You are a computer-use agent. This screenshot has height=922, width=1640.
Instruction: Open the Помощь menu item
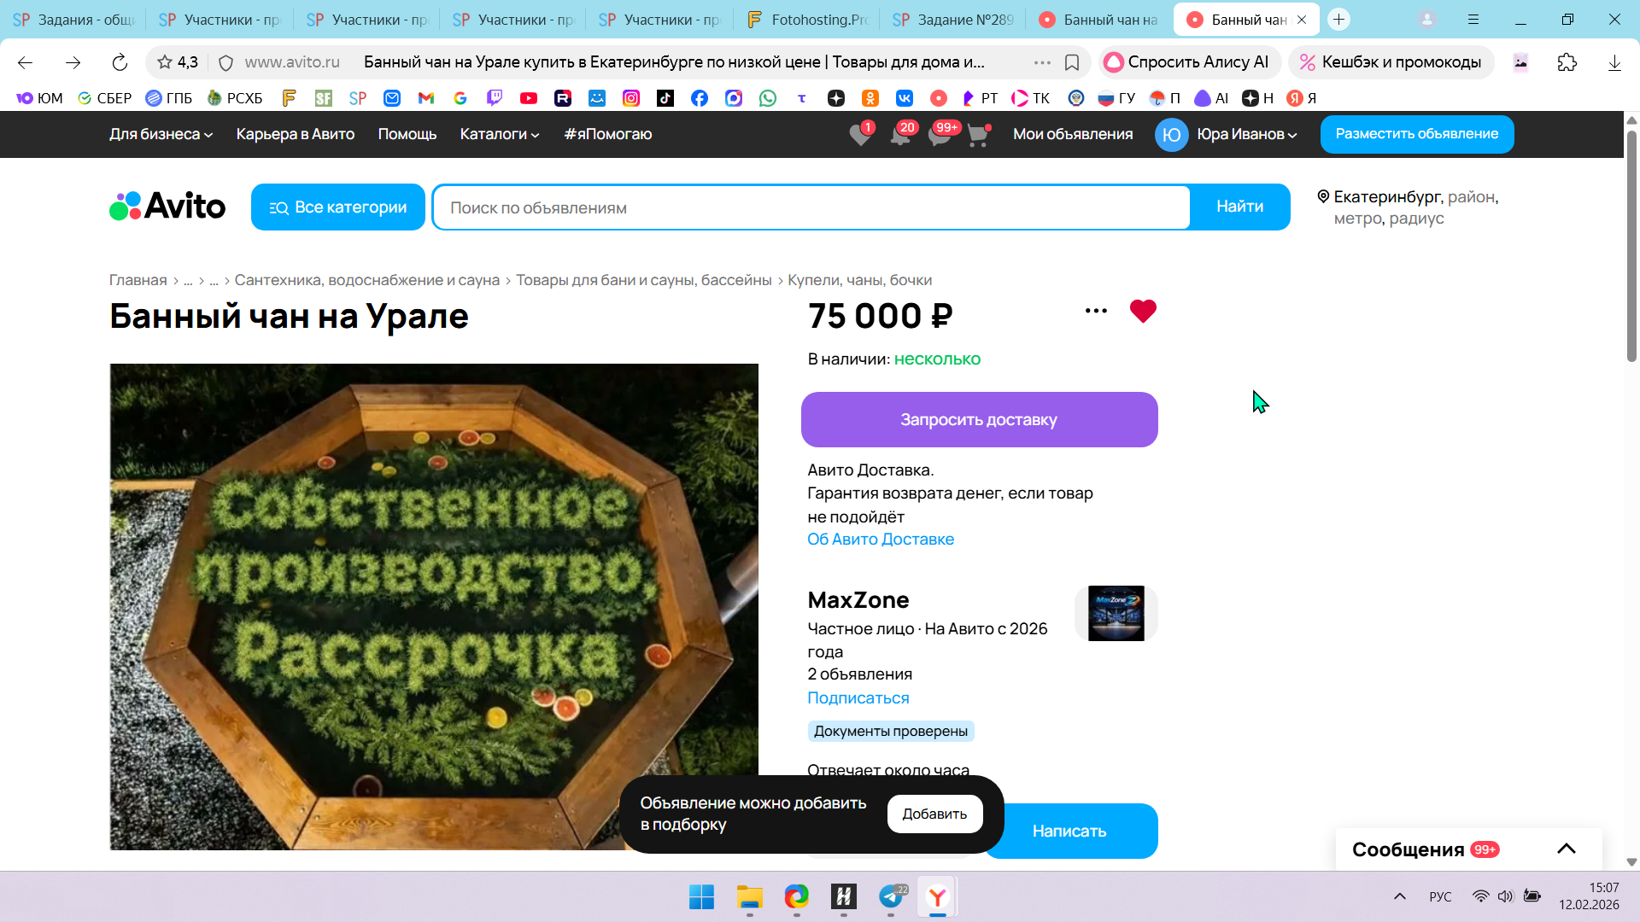pyautogui.click(x=407, y=134)
